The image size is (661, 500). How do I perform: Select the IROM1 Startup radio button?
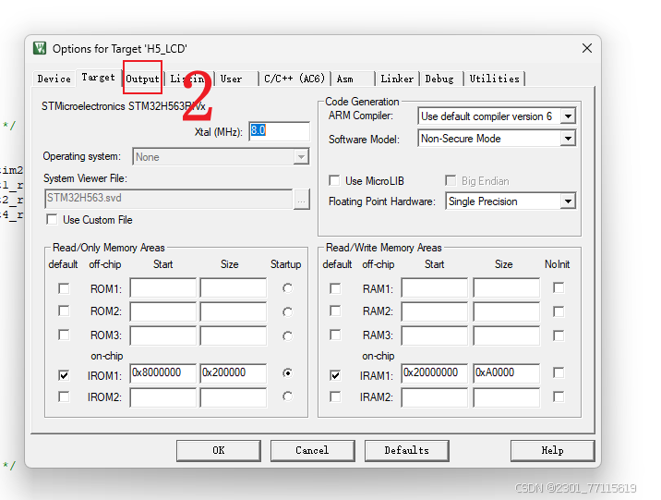287,373
